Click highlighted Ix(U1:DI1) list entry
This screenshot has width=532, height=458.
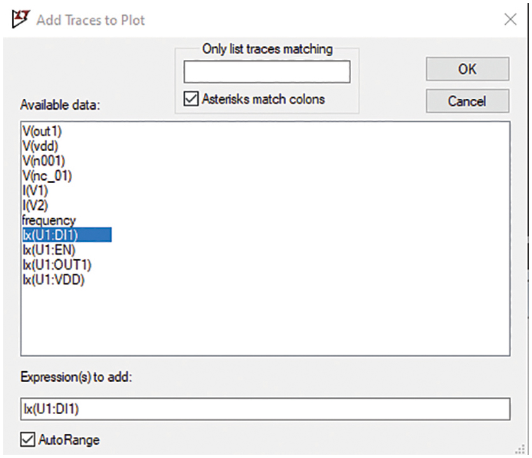coord(67,235)
